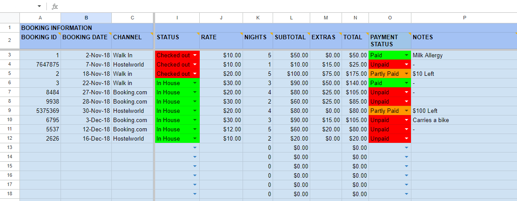Viewport: 517px width, 201px height.
Task: Select column A header
Action: coord(40,18)
